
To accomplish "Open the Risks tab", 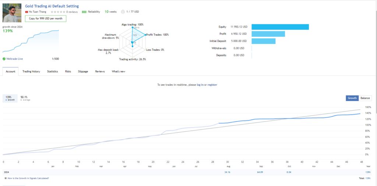I will click(x=68, y=71).
